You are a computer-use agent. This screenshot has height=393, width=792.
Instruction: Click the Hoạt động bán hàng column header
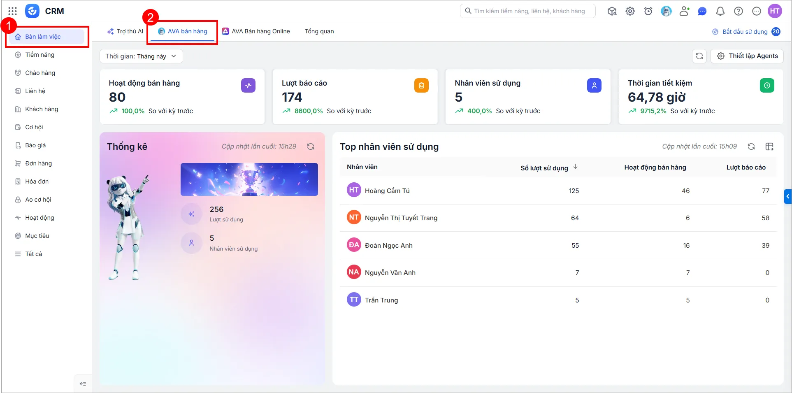tap(655, 167)
